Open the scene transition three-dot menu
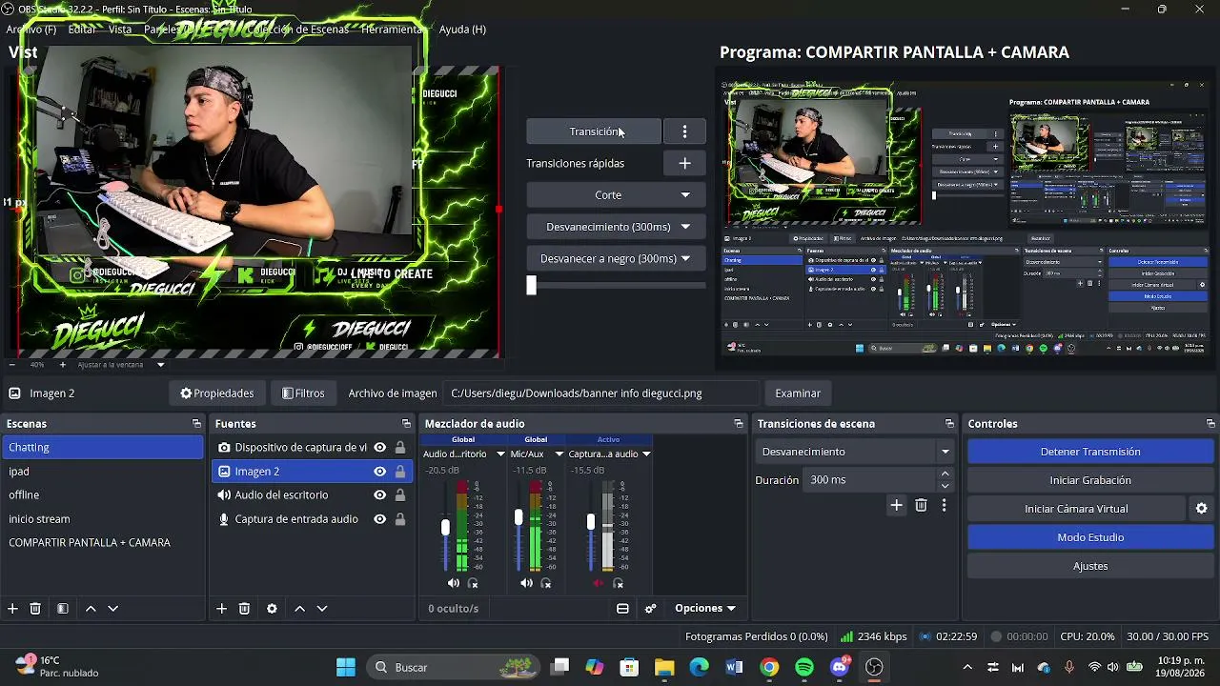Screen dimensions: 1220x686 coord(944,506)
